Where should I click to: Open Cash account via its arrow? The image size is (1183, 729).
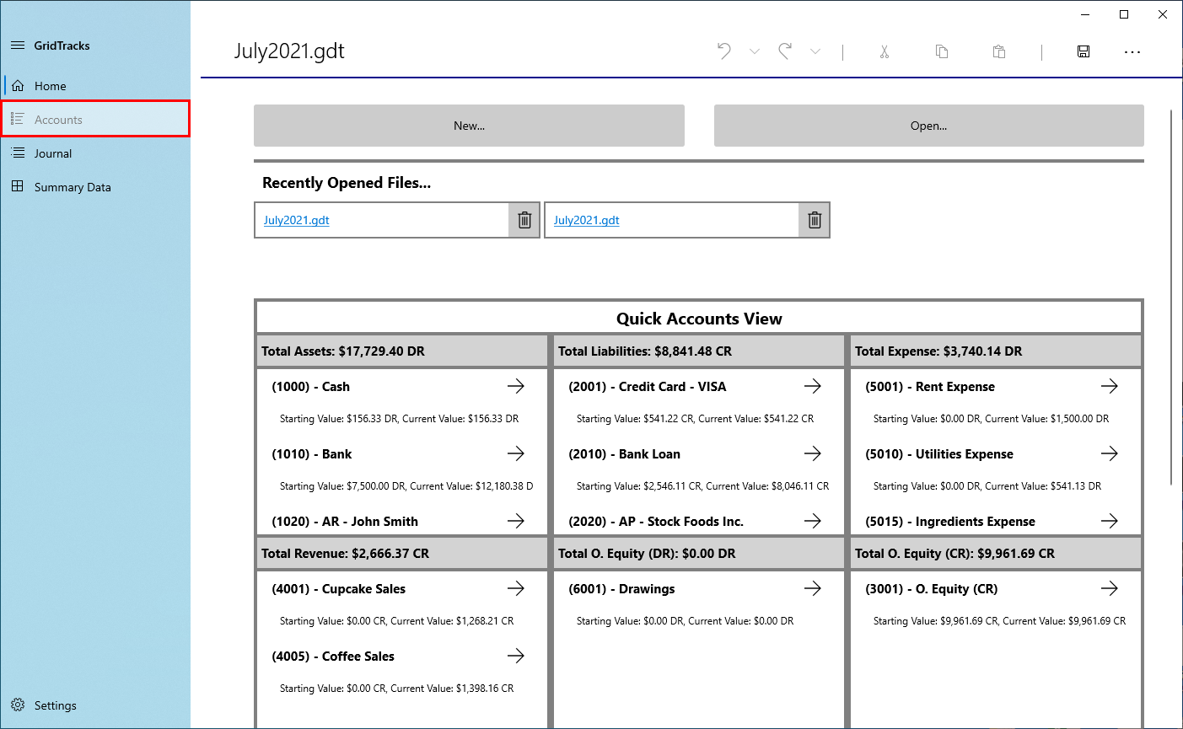[x=515, y=386]
